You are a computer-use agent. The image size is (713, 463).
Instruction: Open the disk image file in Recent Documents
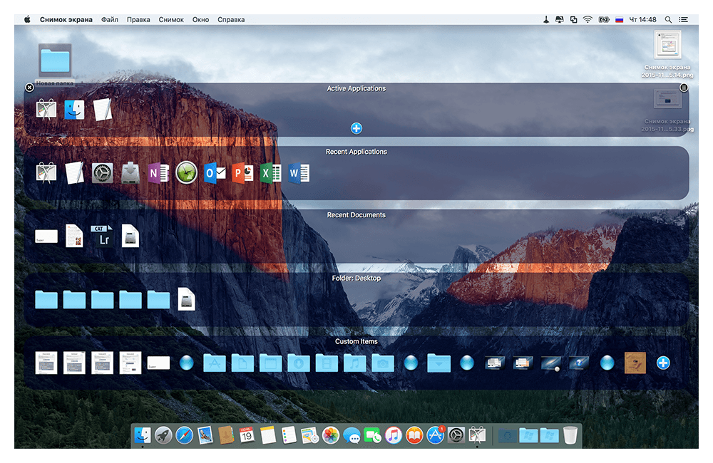pyautogui.click(x=130, y=236)
